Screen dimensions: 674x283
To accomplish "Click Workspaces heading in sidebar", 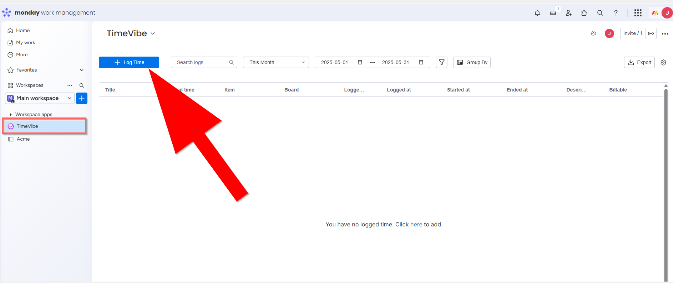I will pos(30,85).
